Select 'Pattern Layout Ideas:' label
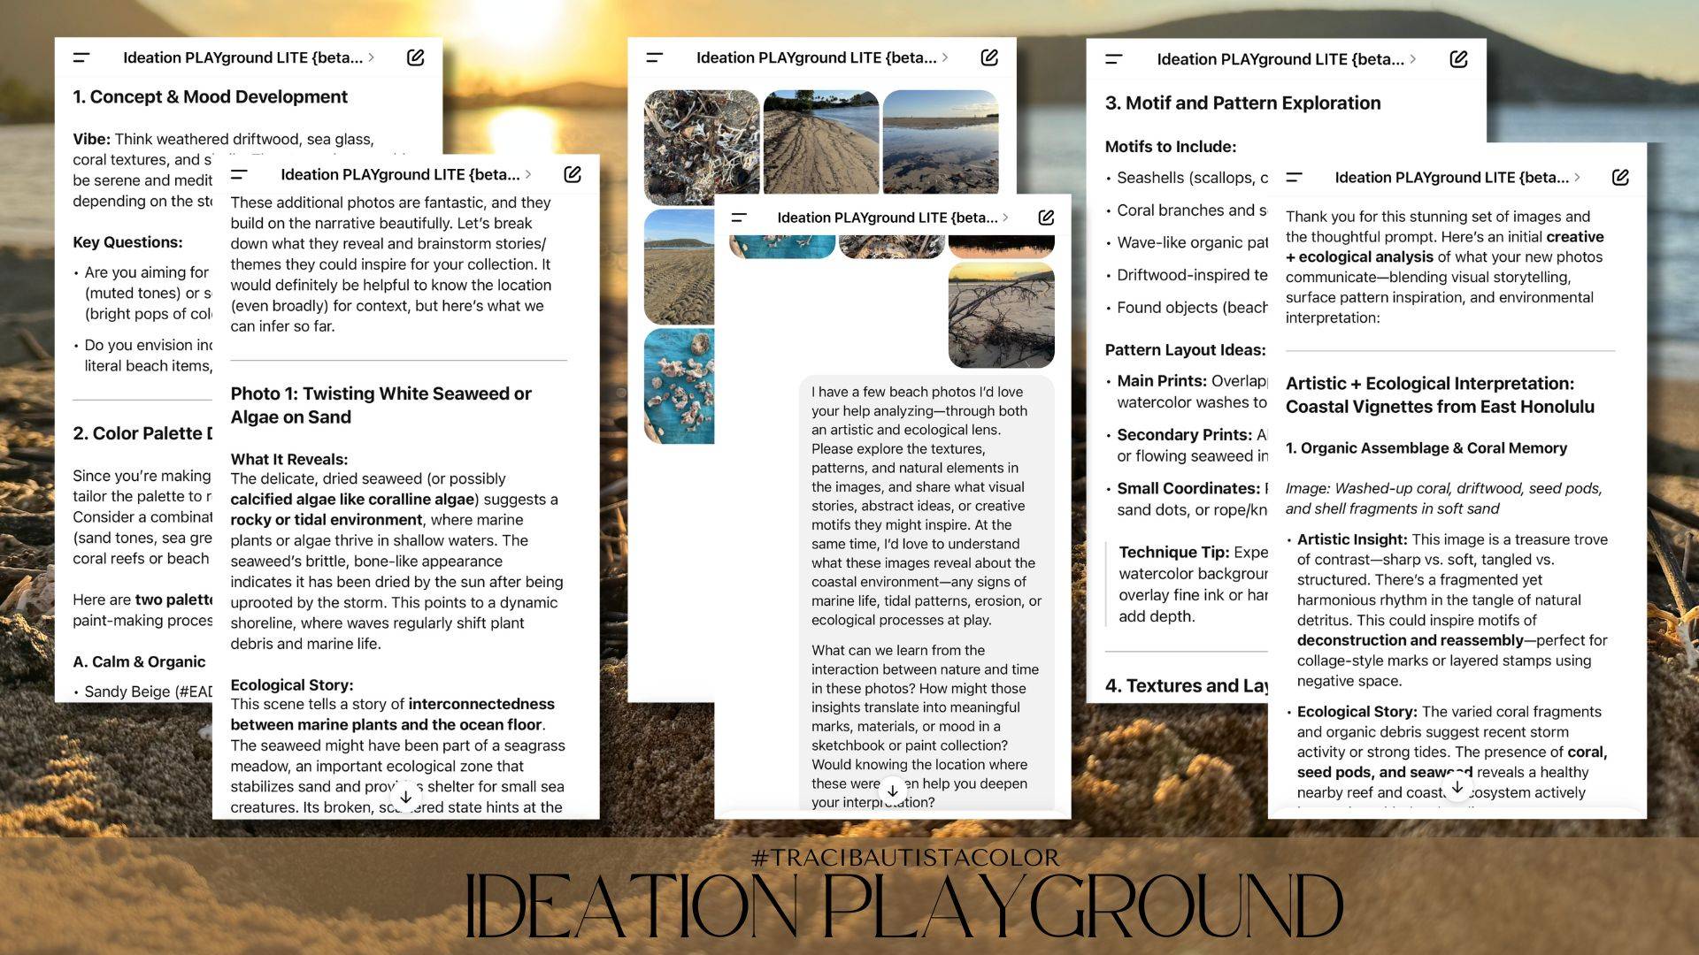 1185,350
